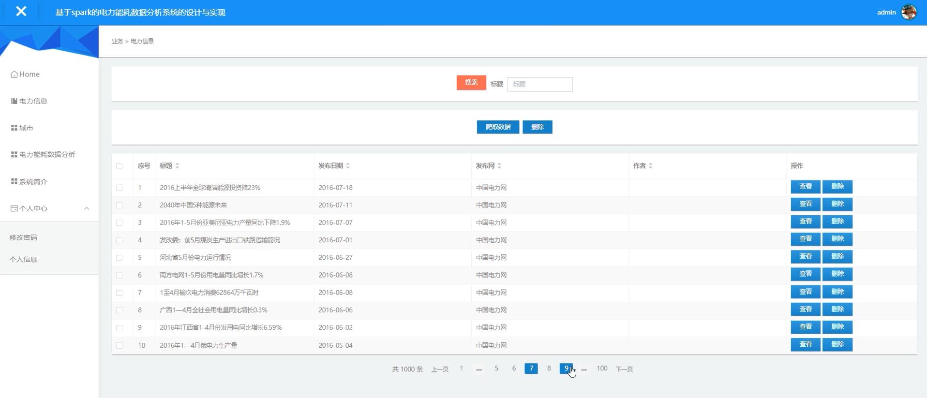Sort table by 发布日期 column arrows

pyautogui.click(x=348, y=166)
